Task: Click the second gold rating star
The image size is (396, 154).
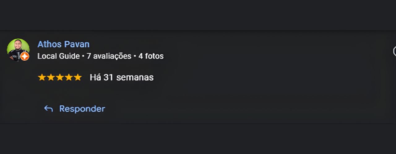Action: [x=51, y=77]
